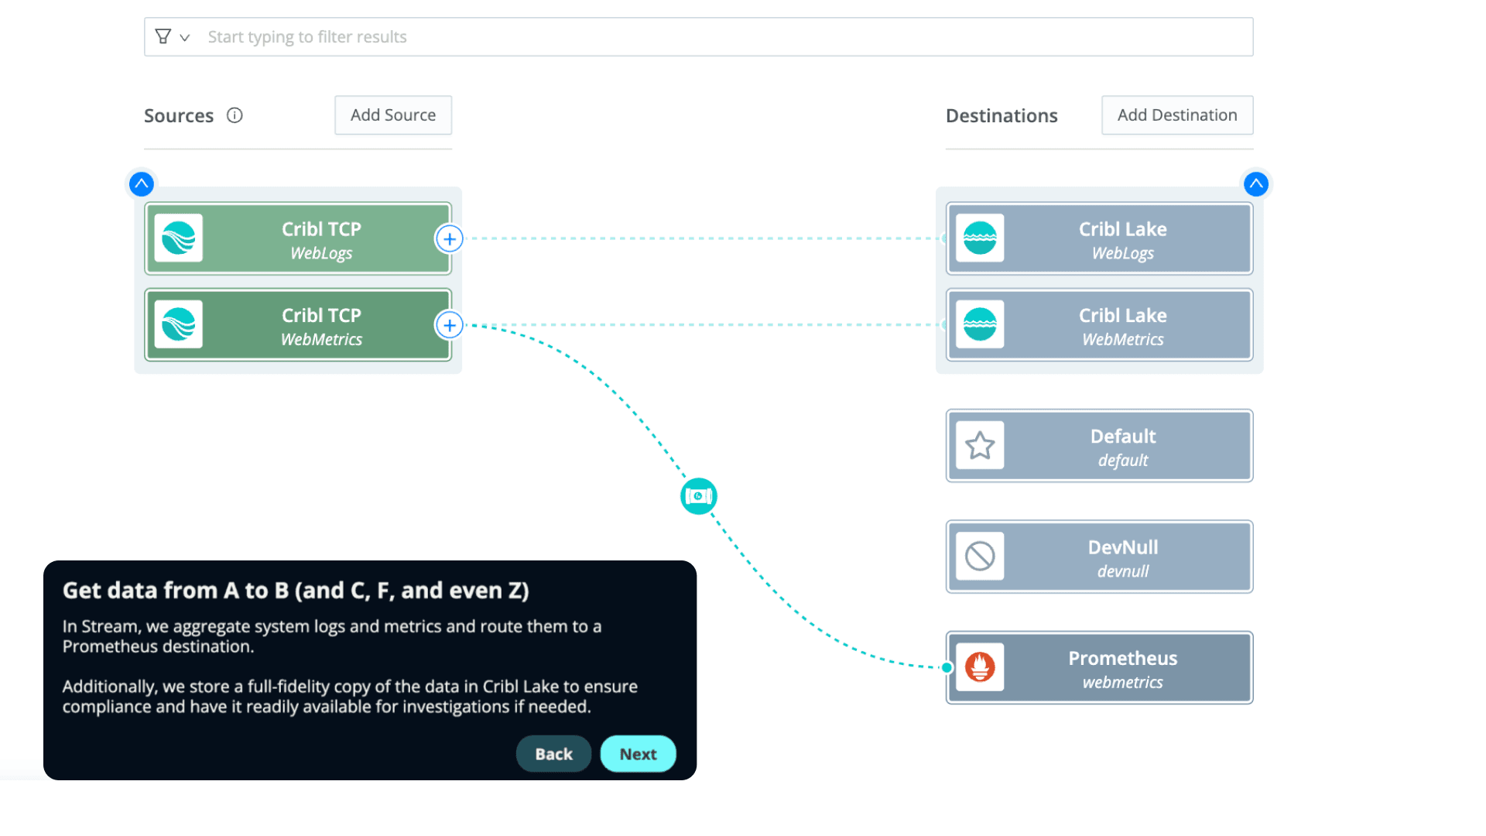Collapse the Sources panel chevron
This screenshot has height=836, width=1486.
point(141,183)
